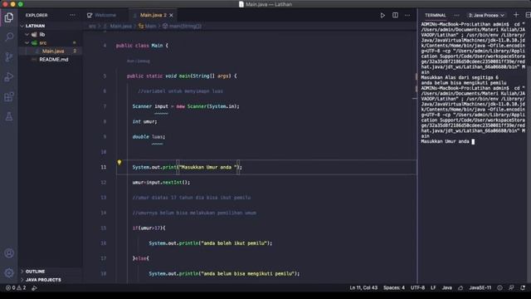This screenshot has height=299, width=531.
Task: Change the LF end of line setting
Action: (x=433, y=288)
